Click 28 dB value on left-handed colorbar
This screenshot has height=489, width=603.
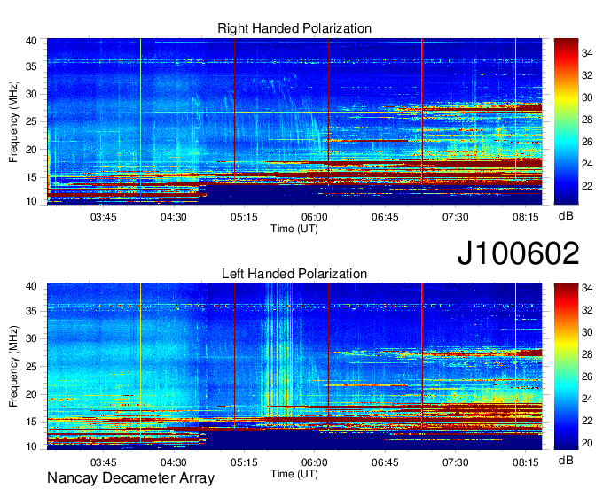click(587, 354)
